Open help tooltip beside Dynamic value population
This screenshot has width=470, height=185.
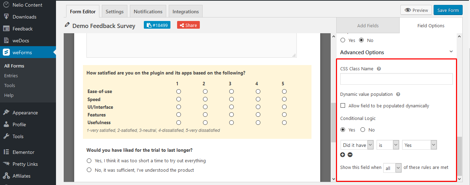tap(398, 94)
